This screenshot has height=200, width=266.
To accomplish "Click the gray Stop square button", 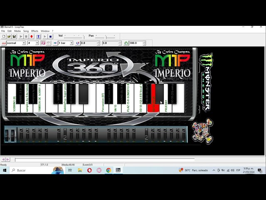I will (26, 36).
